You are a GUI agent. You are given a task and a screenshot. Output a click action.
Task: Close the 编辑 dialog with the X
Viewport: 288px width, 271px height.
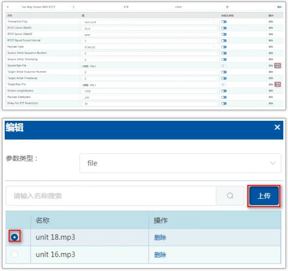[x=277, y=127]
